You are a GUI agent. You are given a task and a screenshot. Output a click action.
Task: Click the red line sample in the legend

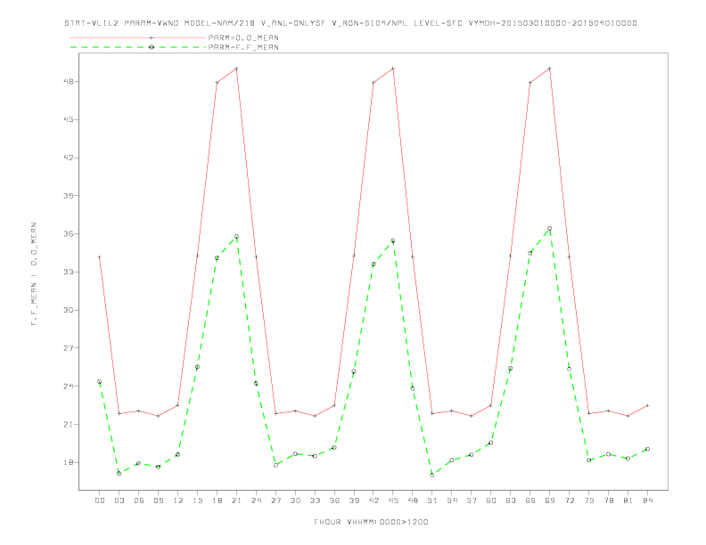point(138,37)
